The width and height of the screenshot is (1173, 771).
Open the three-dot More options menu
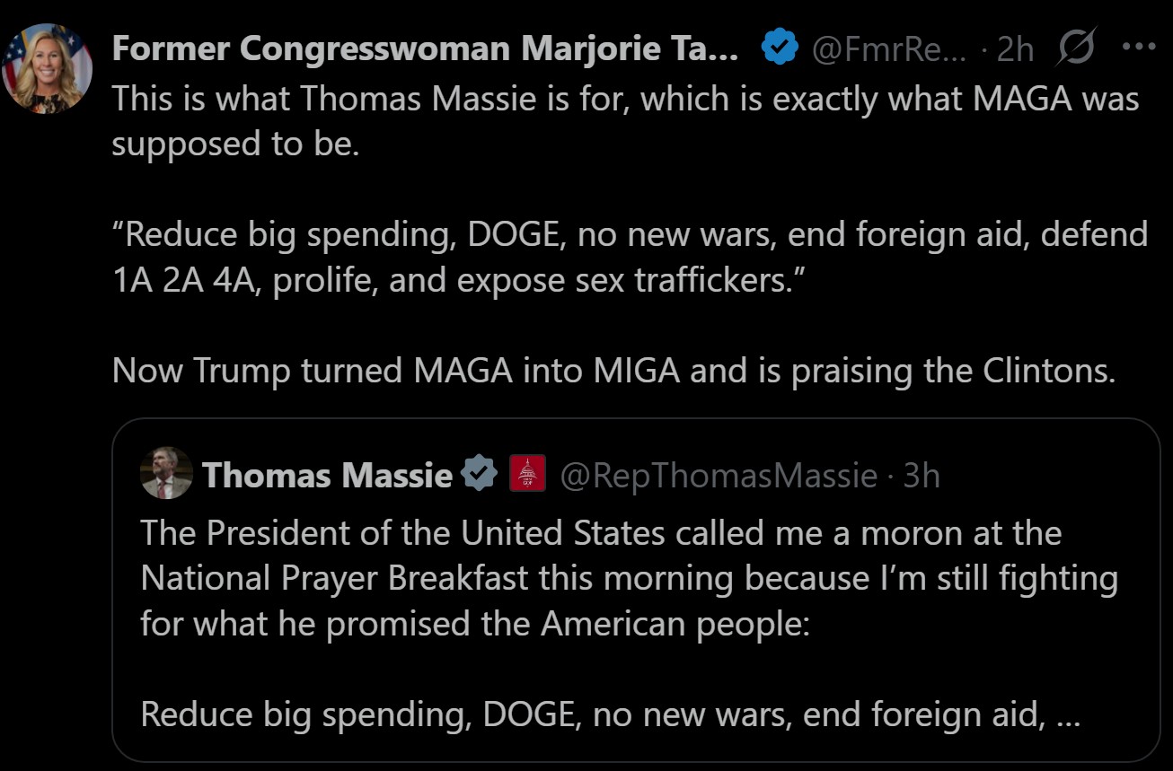coord(1139,48)
